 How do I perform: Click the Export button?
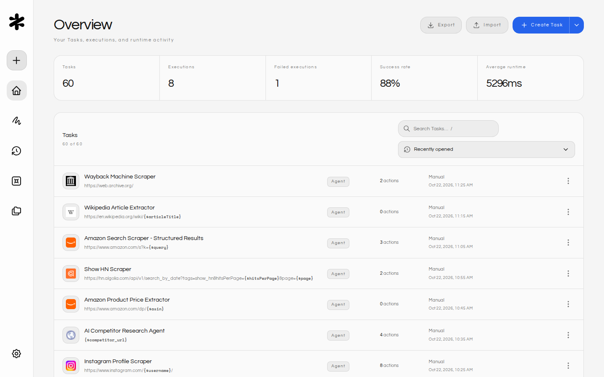click(441, 25)
